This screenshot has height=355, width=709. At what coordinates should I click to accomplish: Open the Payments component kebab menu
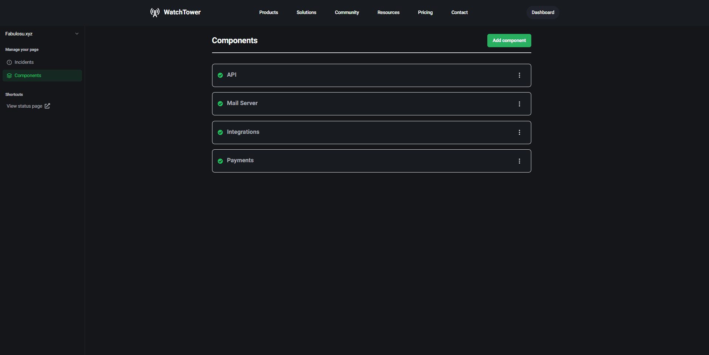pos(519,161)
